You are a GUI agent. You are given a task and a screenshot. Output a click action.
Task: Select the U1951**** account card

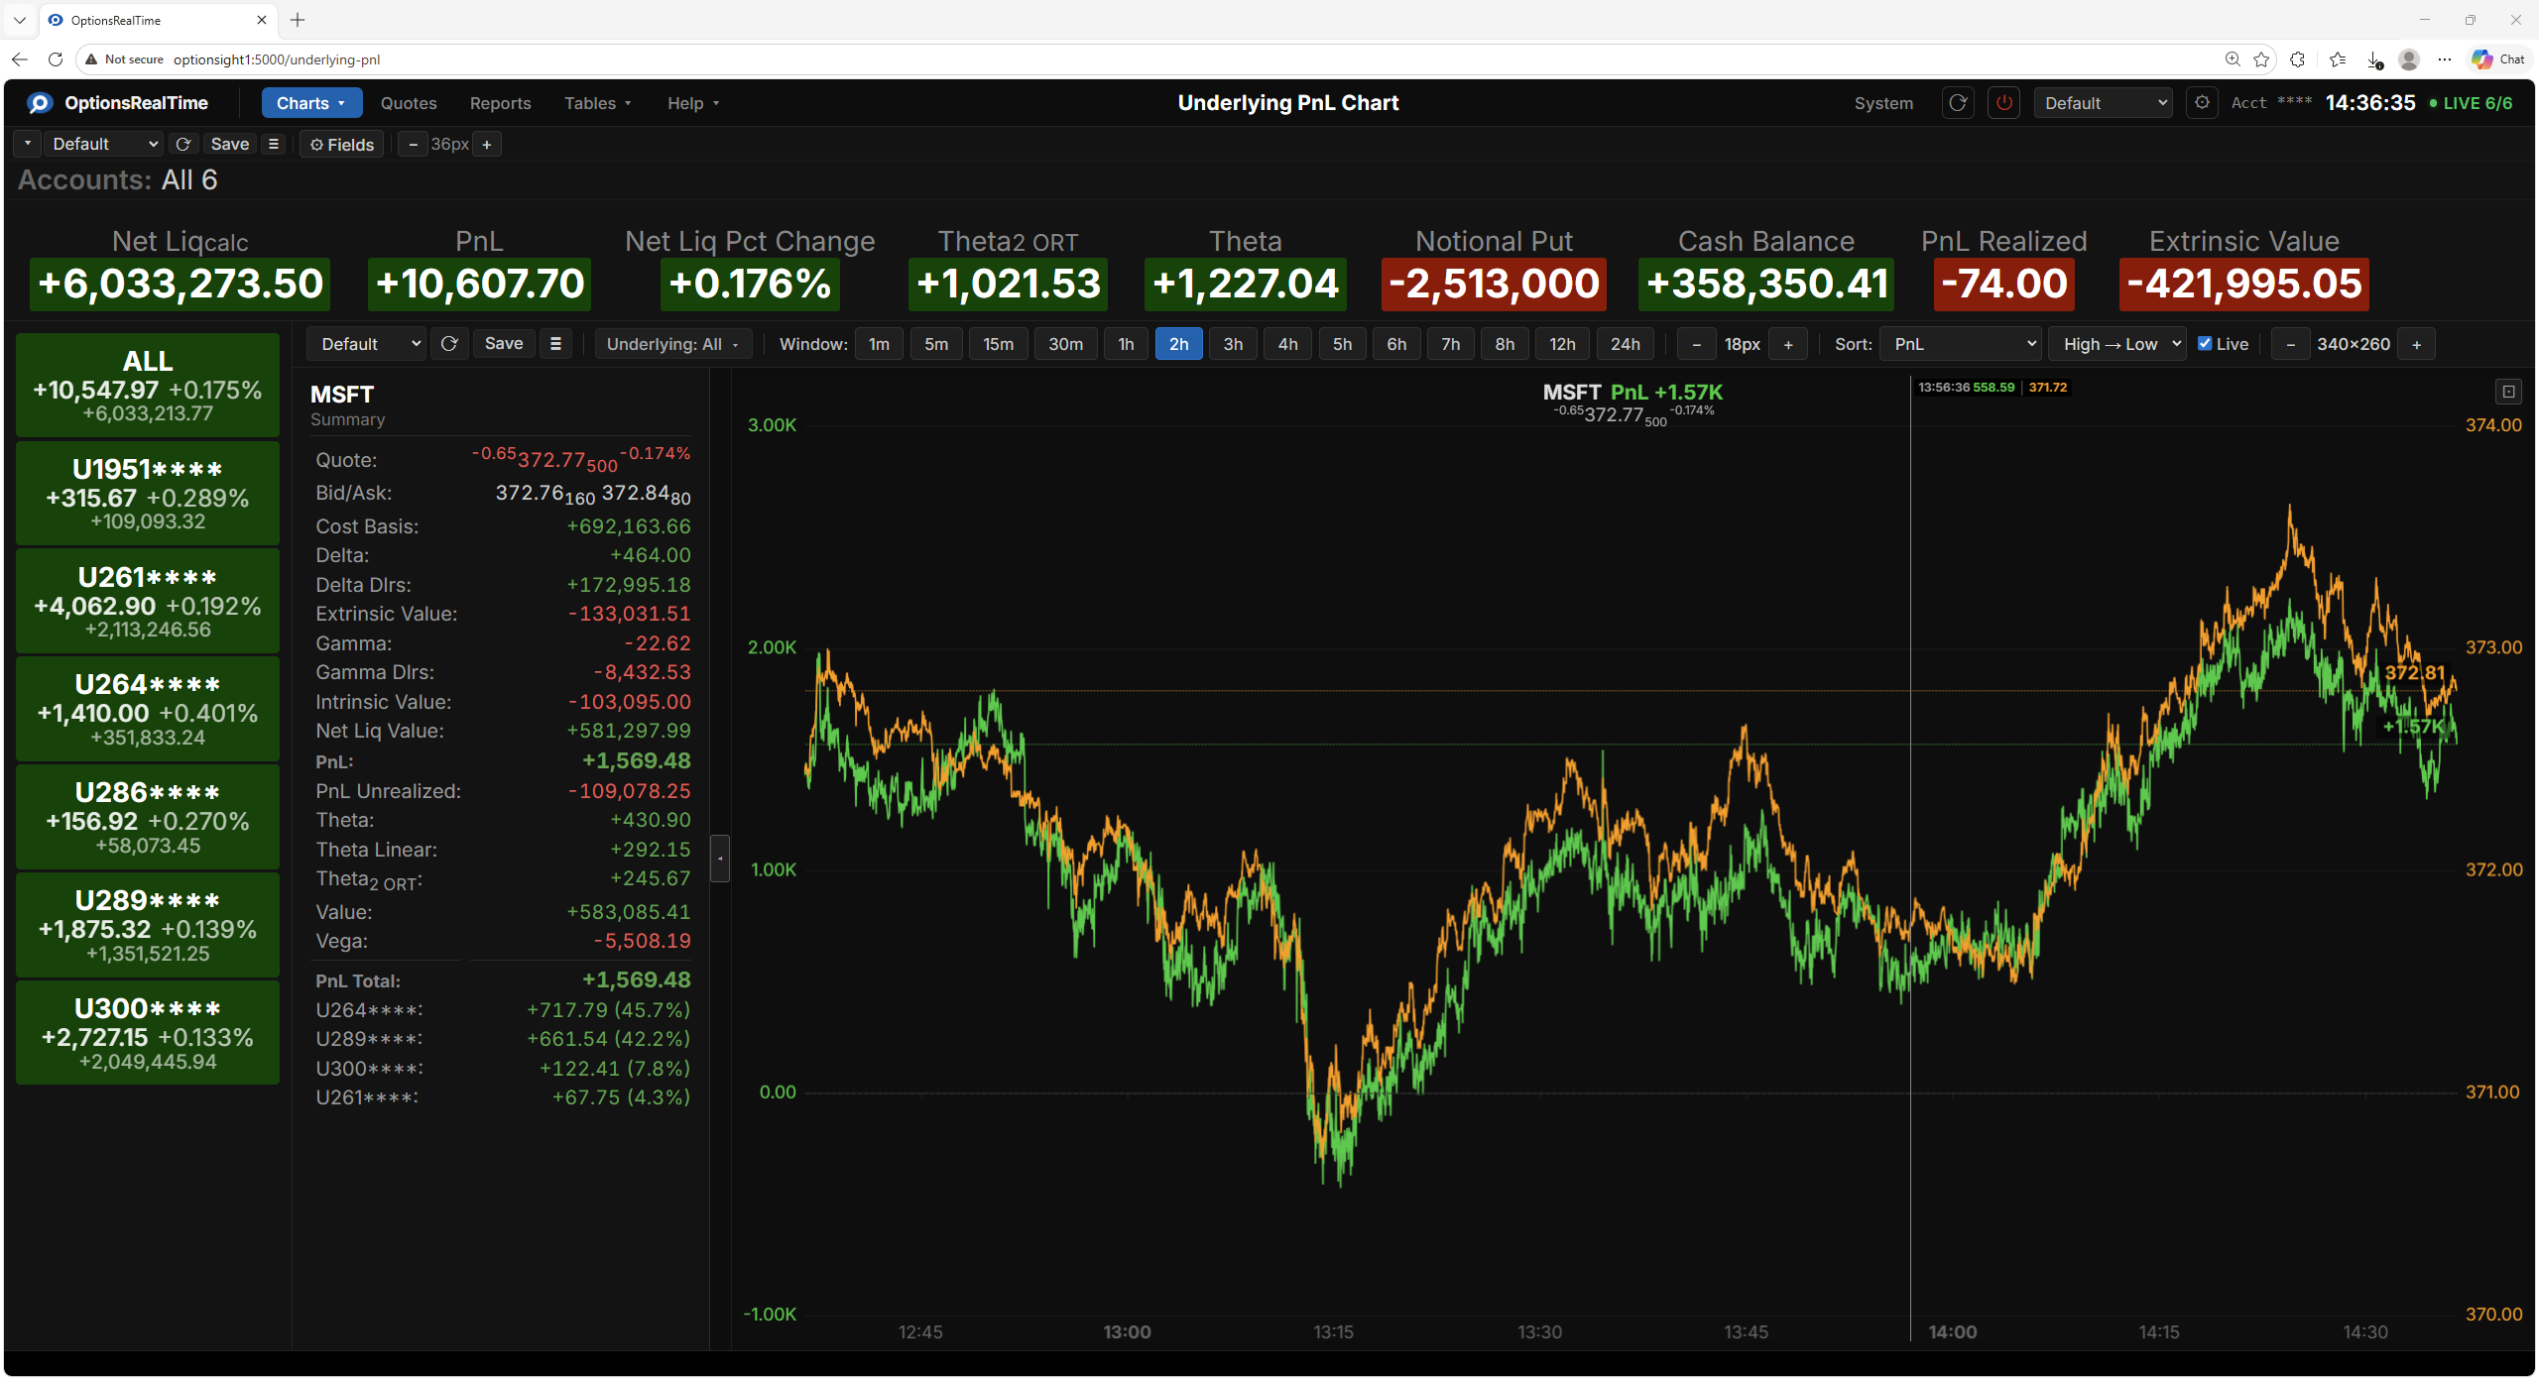point(148,494)
